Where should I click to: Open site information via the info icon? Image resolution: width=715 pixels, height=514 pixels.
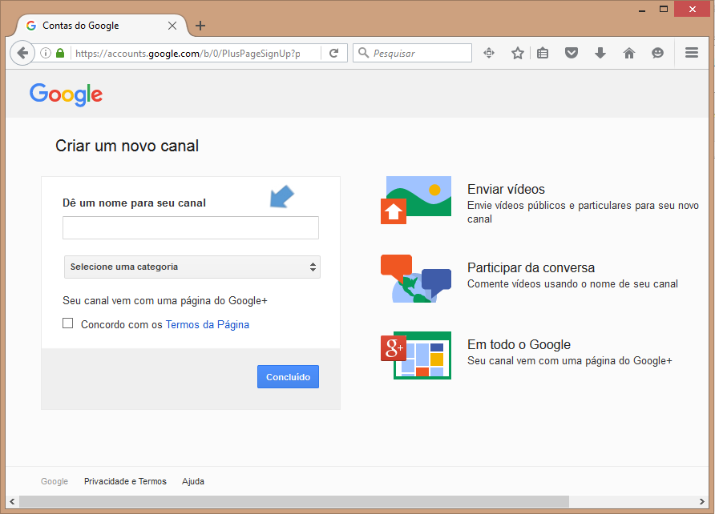click(x=46, y=54)
